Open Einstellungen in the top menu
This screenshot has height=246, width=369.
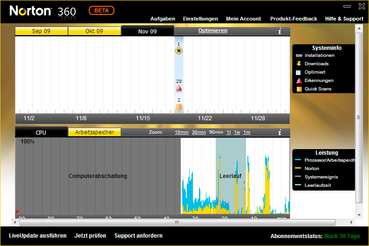[x=200, y=19]
